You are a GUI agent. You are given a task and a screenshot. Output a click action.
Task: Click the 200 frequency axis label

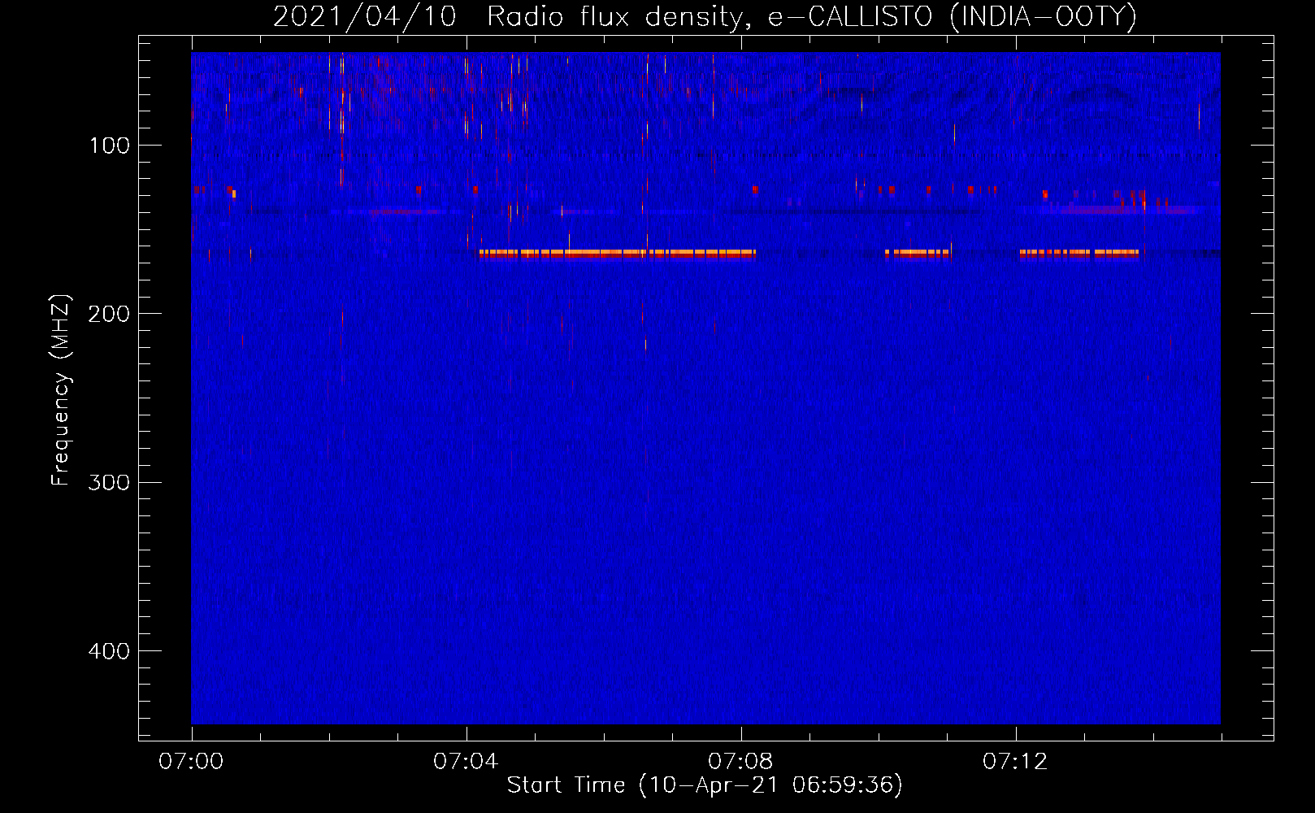[108, 314]
